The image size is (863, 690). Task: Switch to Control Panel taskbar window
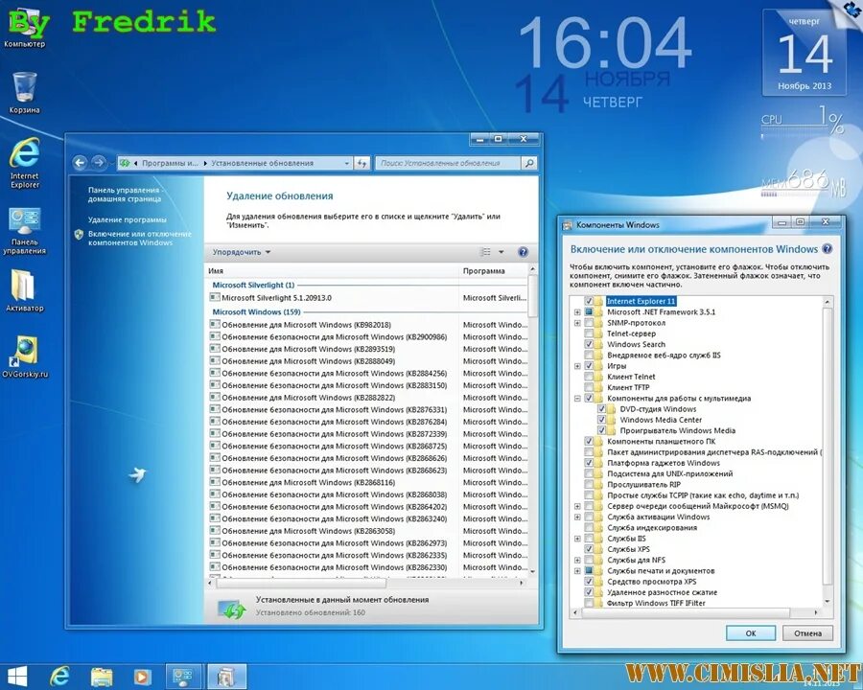pos(183,677)
